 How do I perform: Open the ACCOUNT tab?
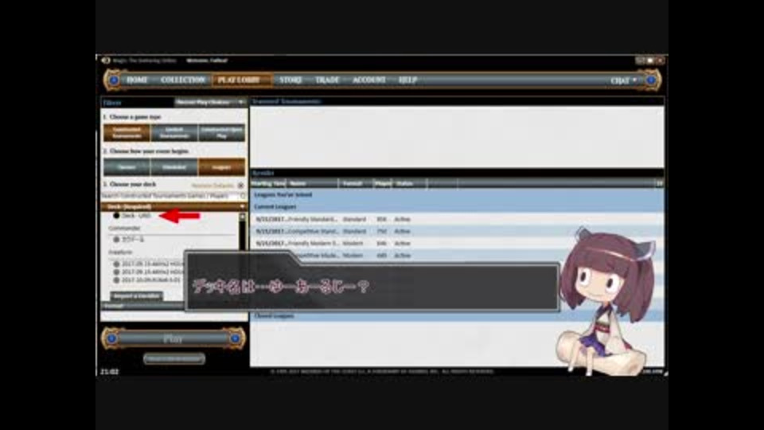coord(368,80)
